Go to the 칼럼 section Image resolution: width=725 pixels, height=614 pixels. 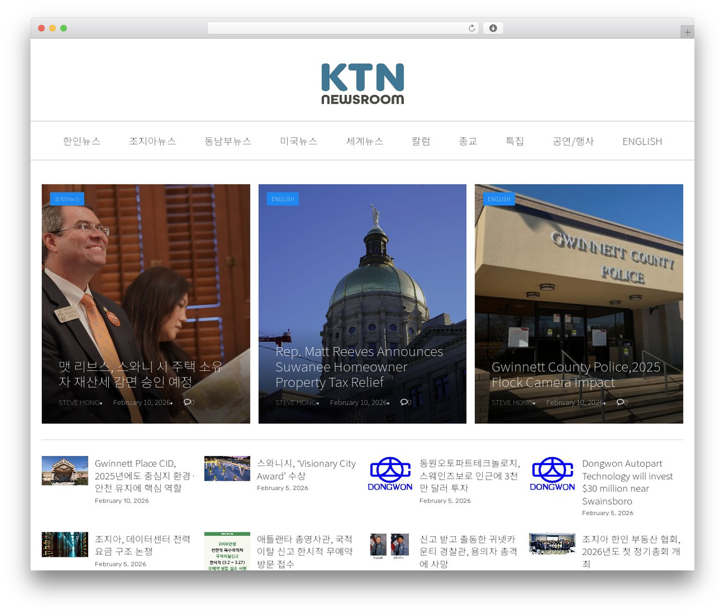tap(421, 141)
